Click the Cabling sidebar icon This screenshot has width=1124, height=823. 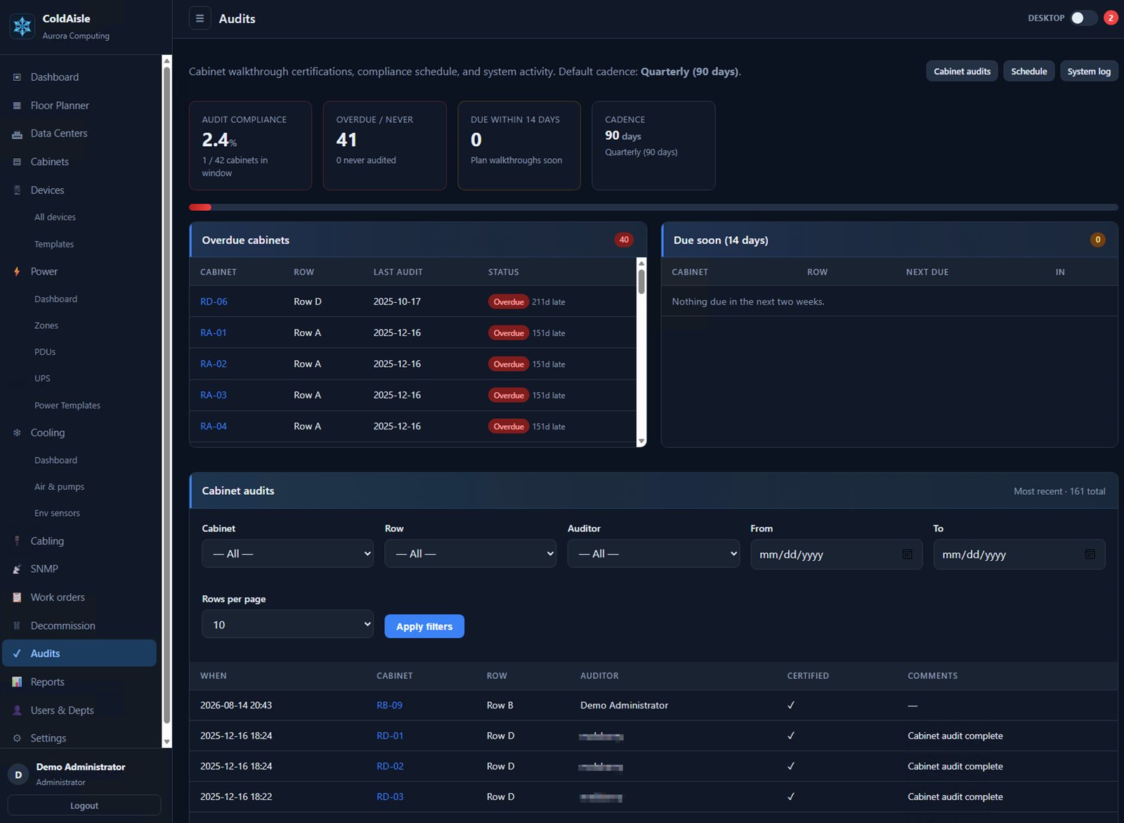pyautogui.click(x=17, y=541)
